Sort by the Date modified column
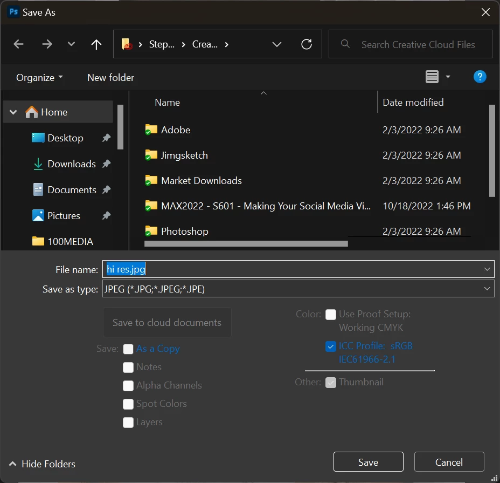Viewport: 500px width, 483px height. tap(413, 103)
